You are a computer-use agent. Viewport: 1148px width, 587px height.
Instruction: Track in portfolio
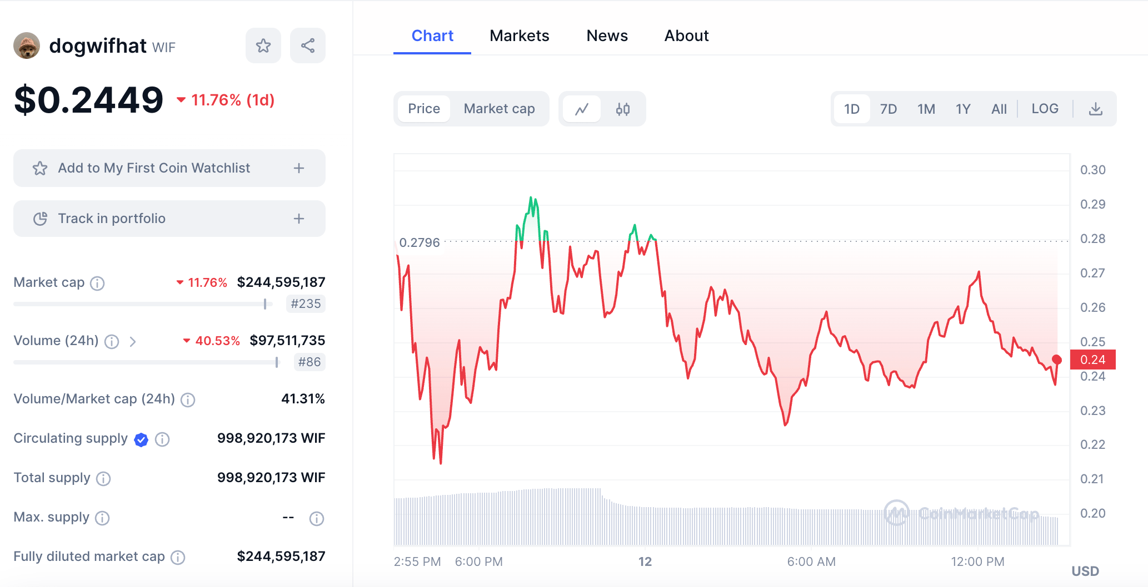pyautogui.click(x=169, y=219)
